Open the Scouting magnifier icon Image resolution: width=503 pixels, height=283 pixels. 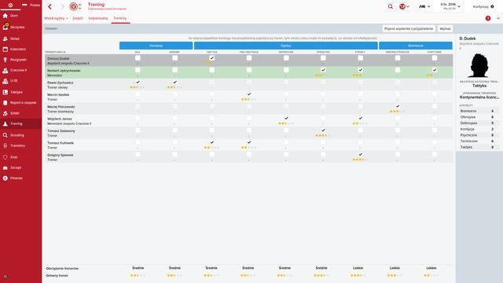point(6,135)
